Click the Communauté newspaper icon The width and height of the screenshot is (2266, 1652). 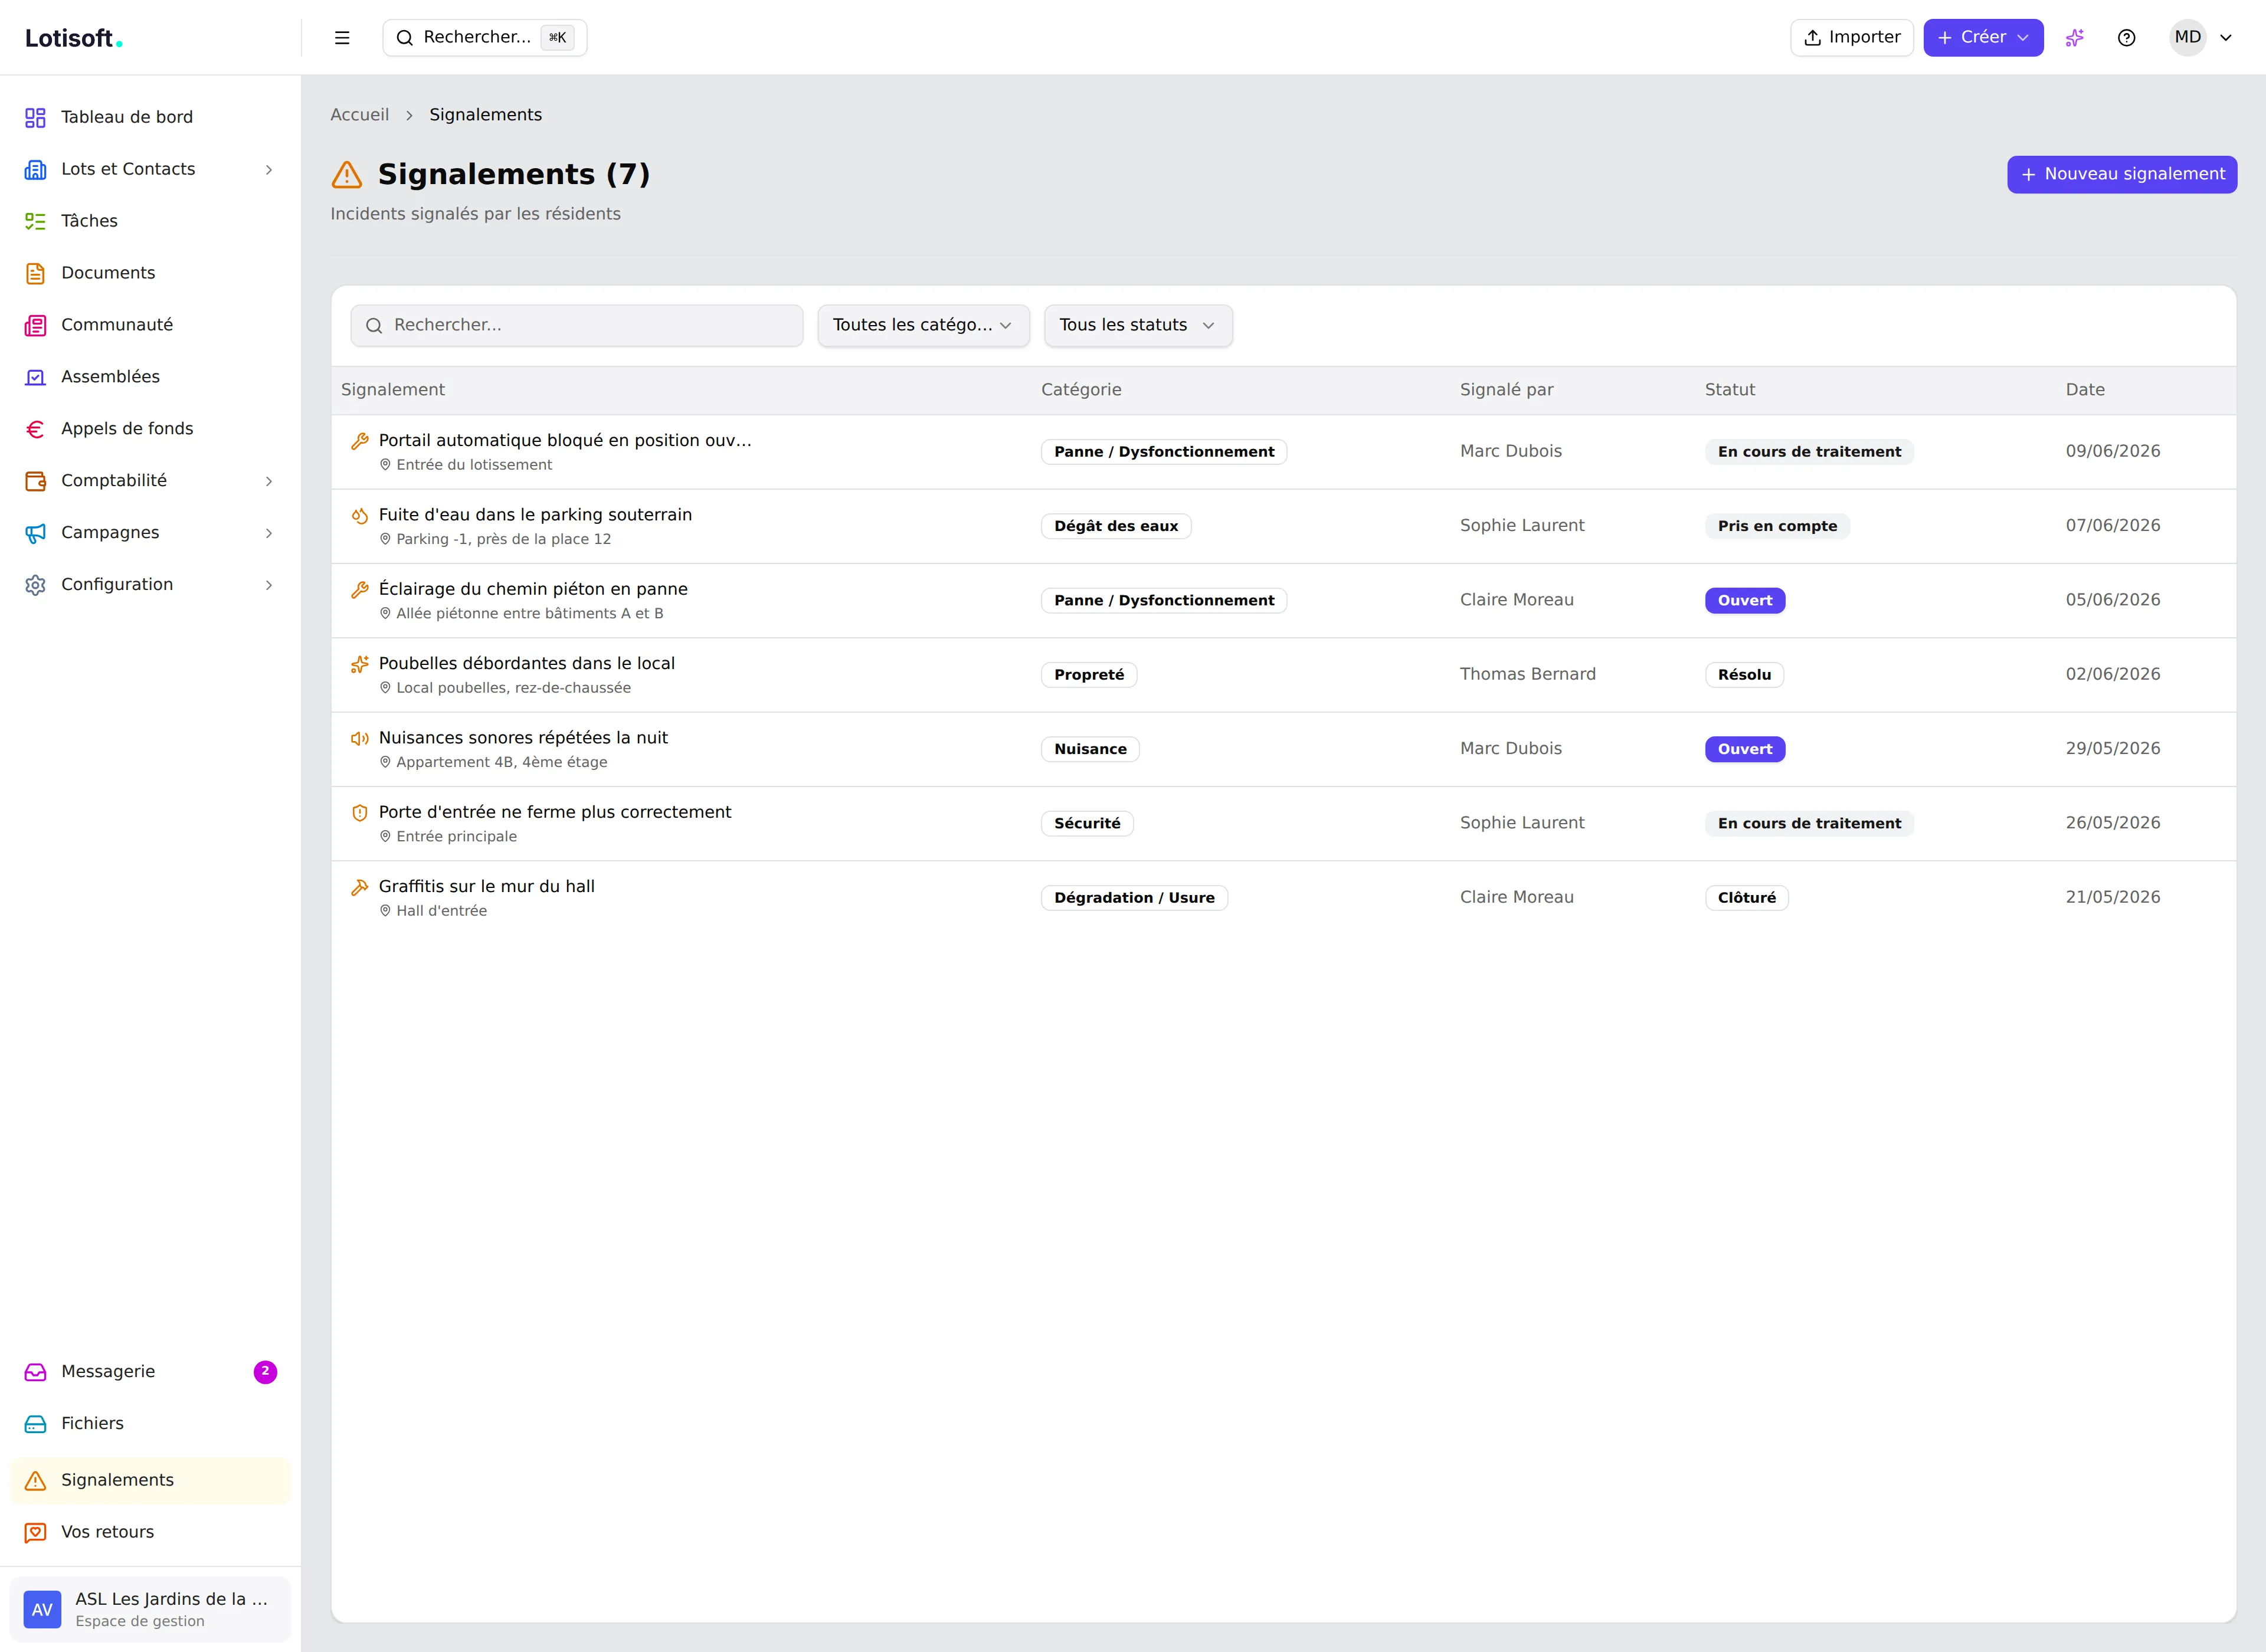pos(35,326)
